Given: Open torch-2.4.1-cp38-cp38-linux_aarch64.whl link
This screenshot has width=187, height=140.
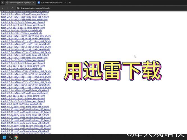Looking at the screenshot, I should coord(22,31).
